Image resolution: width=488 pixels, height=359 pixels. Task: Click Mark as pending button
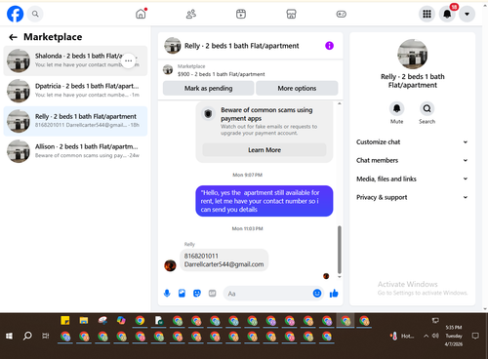208,89
